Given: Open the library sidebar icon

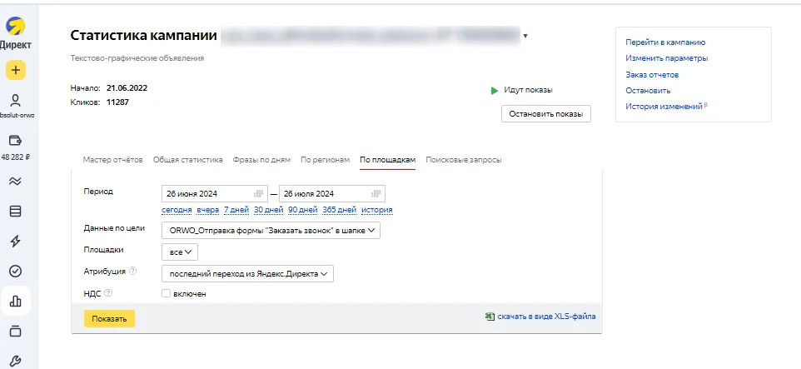Looking at the screenshot, I should (16, 332).
